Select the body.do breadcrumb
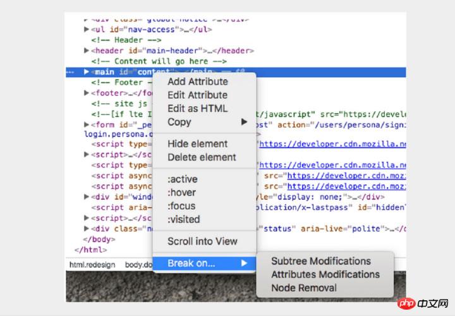The width and height of the screenshot is (455, 316). (x=138, y=265)
